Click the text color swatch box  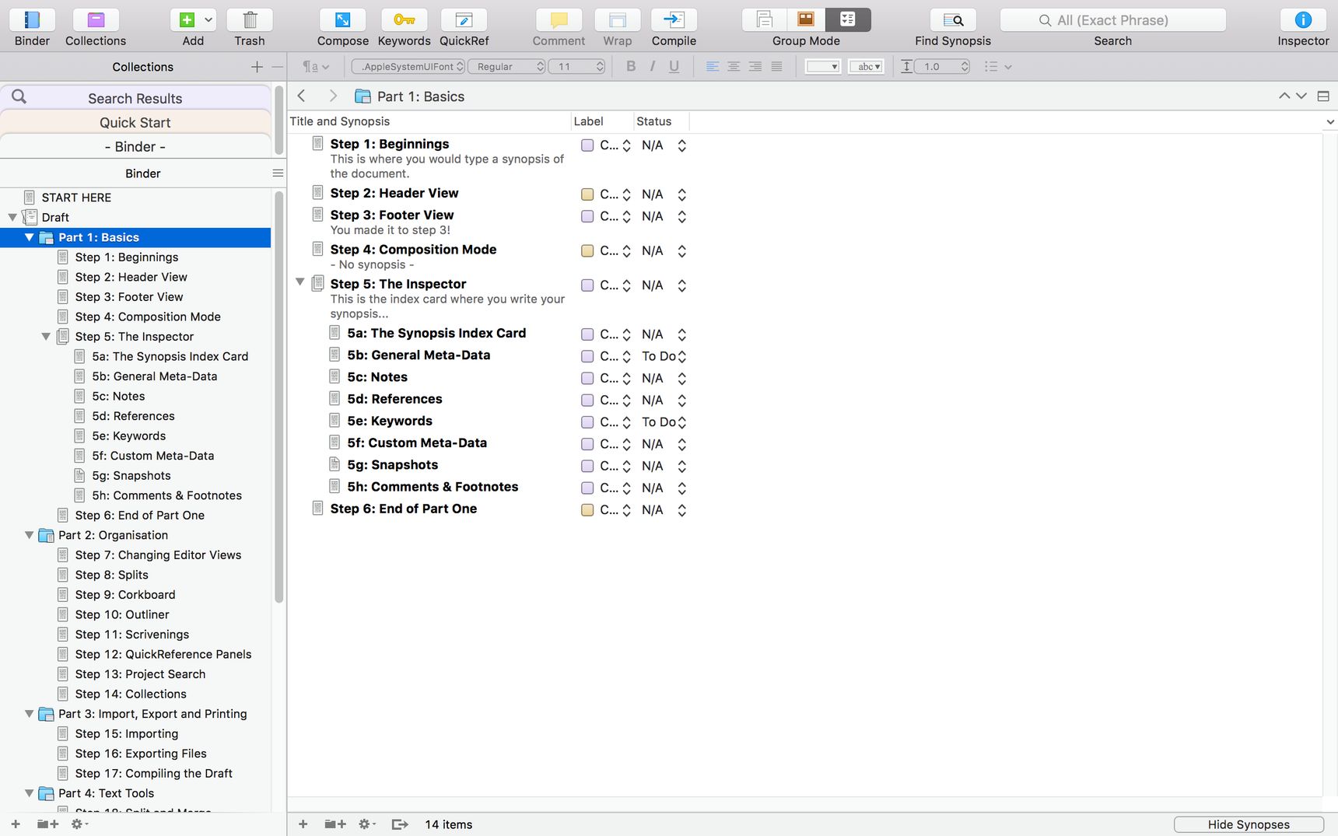pos(822,66)
